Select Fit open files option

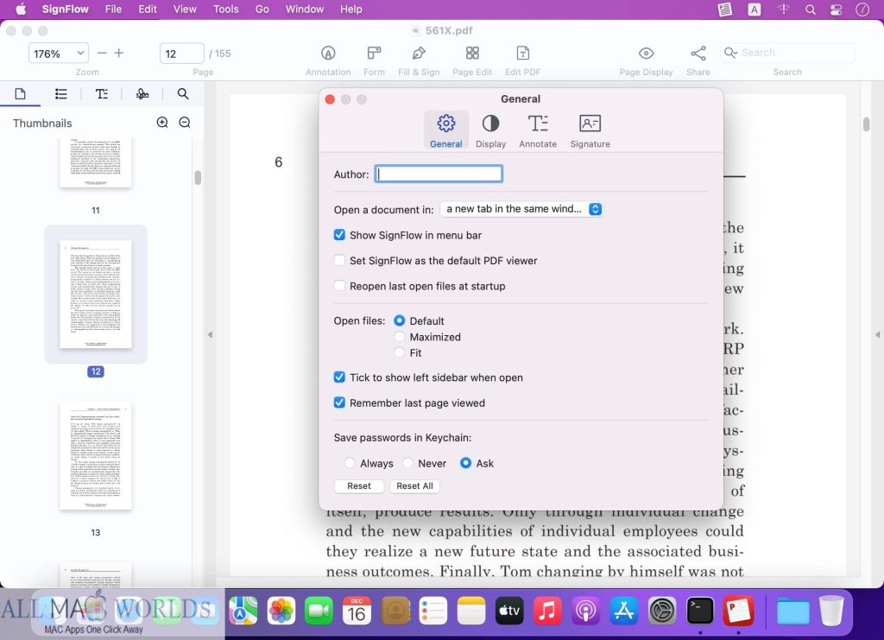pyautogui.click(x=399, y=352)
